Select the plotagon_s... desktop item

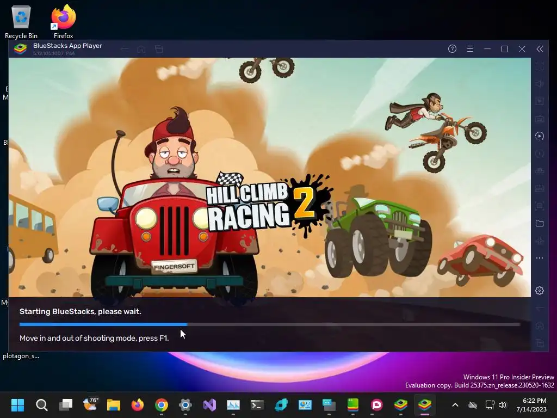click(x=21, y=356)
